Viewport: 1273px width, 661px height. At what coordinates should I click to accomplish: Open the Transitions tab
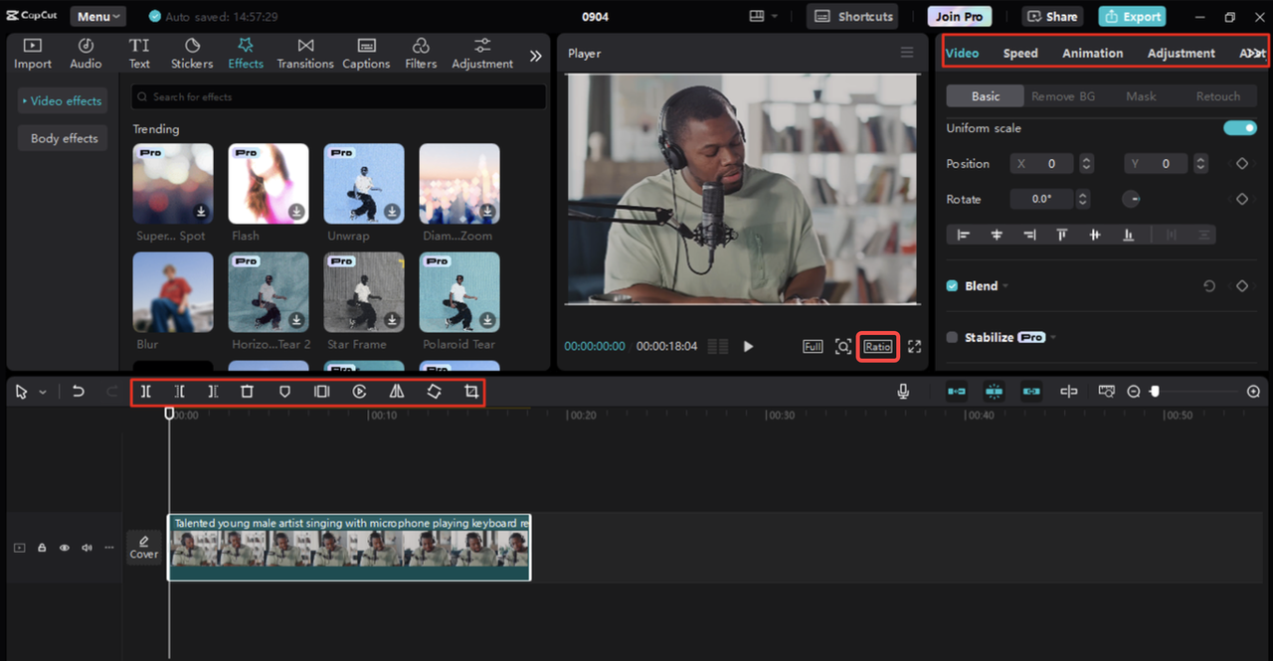pyautogui.click(x=305, y=54)
